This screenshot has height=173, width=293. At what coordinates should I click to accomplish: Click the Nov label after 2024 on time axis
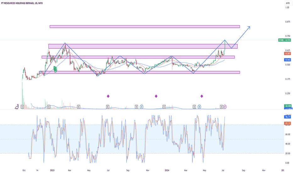[264, 170]
